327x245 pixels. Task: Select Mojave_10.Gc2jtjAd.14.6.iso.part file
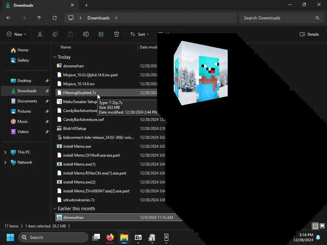(x=90, y=75)
